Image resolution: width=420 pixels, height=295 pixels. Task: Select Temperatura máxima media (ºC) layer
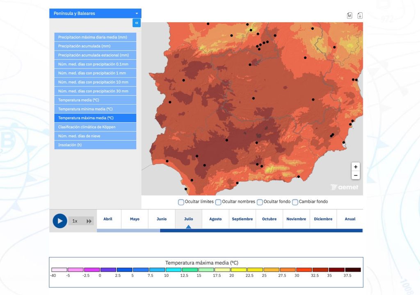95,118
